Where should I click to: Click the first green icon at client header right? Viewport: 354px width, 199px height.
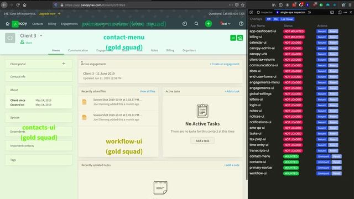click(x=233, y=38)
